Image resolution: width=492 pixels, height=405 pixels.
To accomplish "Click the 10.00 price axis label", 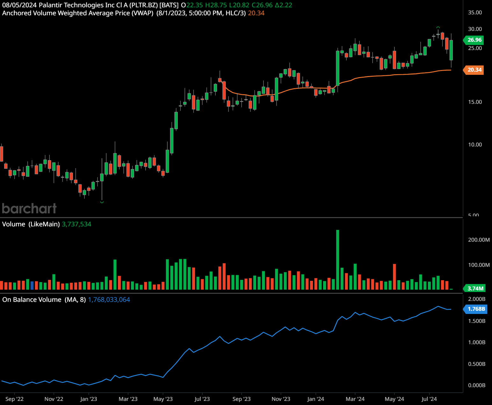I will click(x=475, y=145).
